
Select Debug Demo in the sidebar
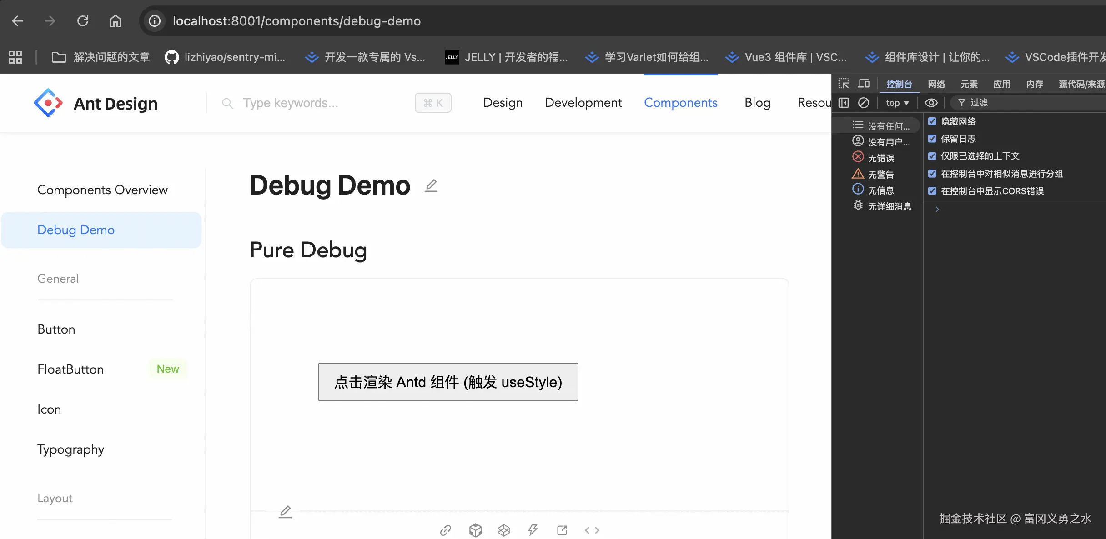[x=101, y=230]
